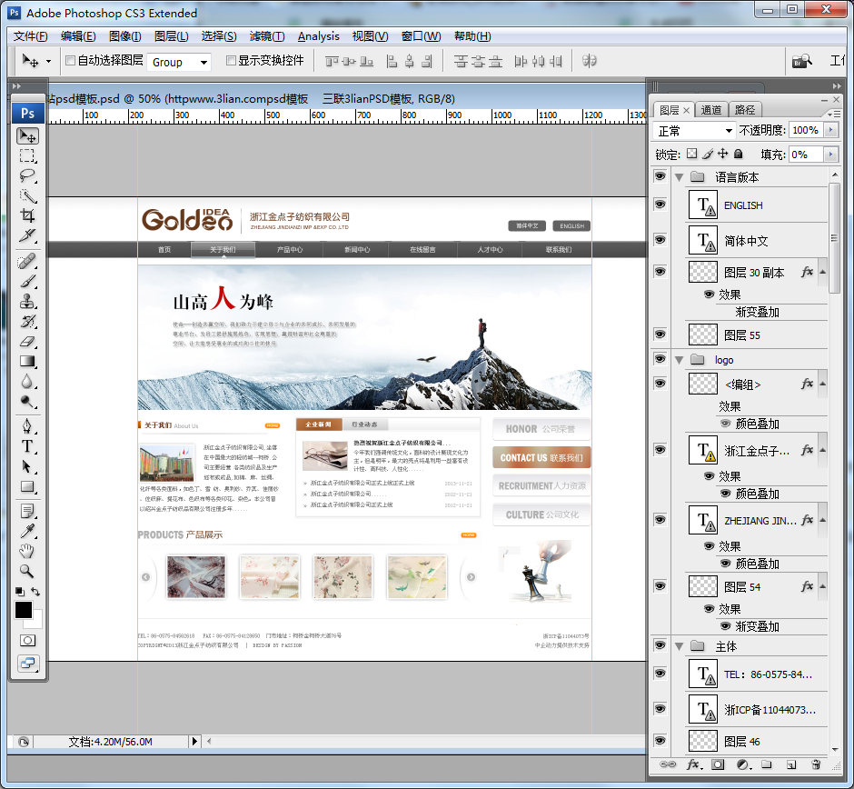Collapse the logo layer group
Screen dimensions: 854x789
pyautogui.click(x=680, y=360)
